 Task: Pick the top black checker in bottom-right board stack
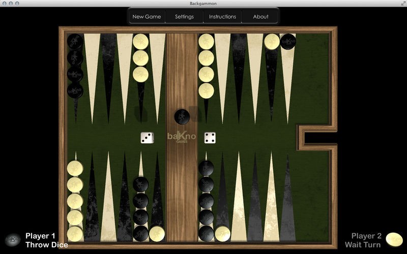206,168
